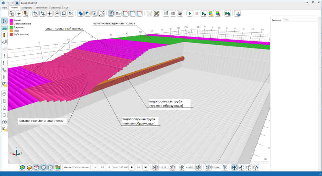The width and height of the screenshot is (322, 176).
Task: Select the arrow pointer tool in sidebar
Action: [4, 21]
